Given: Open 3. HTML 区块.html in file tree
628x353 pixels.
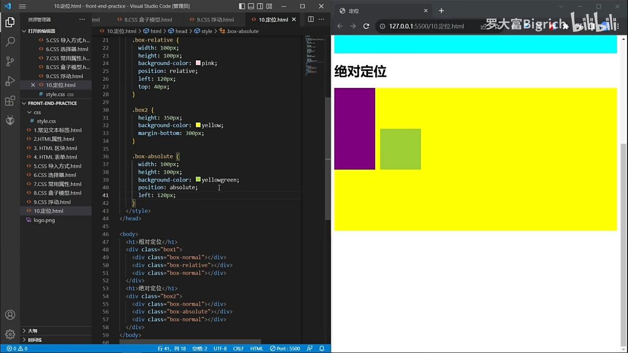Looking at the screenshot, I should [x=56, y=148].
